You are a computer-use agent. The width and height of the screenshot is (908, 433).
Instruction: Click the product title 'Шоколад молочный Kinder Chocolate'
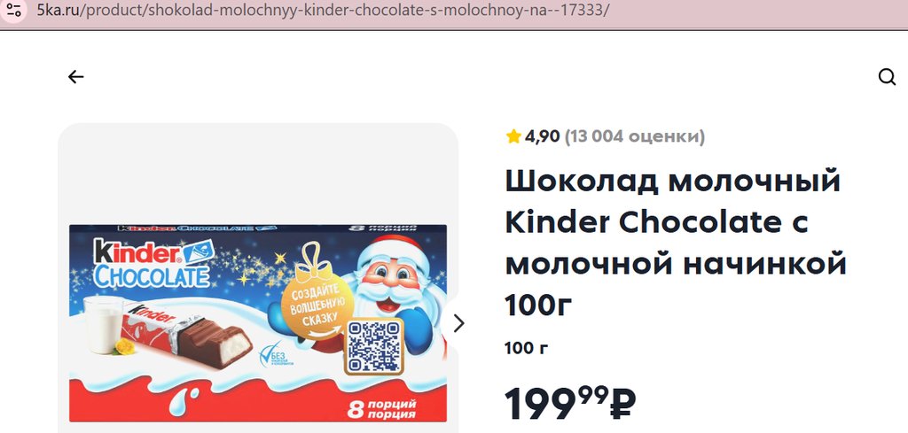click(675, 244)
